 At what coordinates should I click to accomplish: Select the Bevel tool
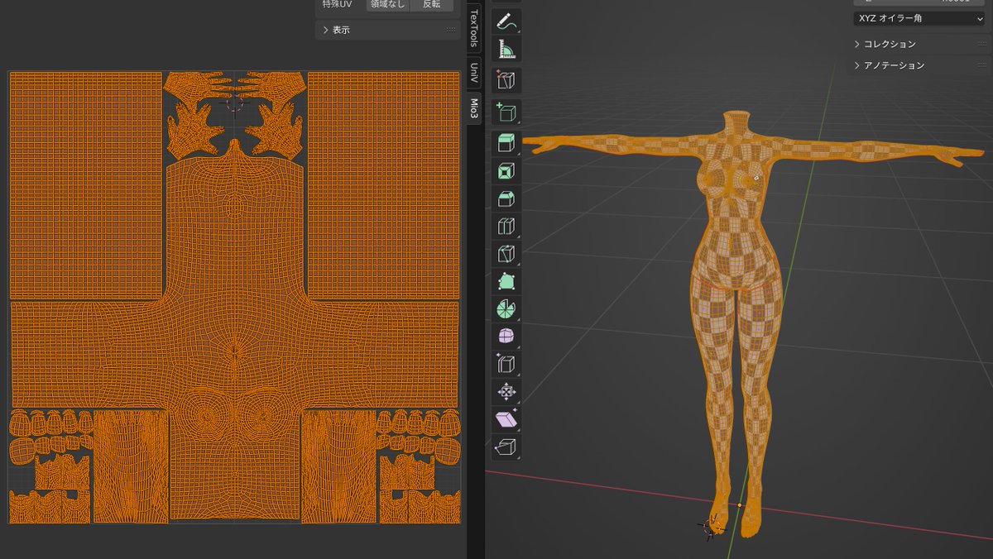click(506, 199)
